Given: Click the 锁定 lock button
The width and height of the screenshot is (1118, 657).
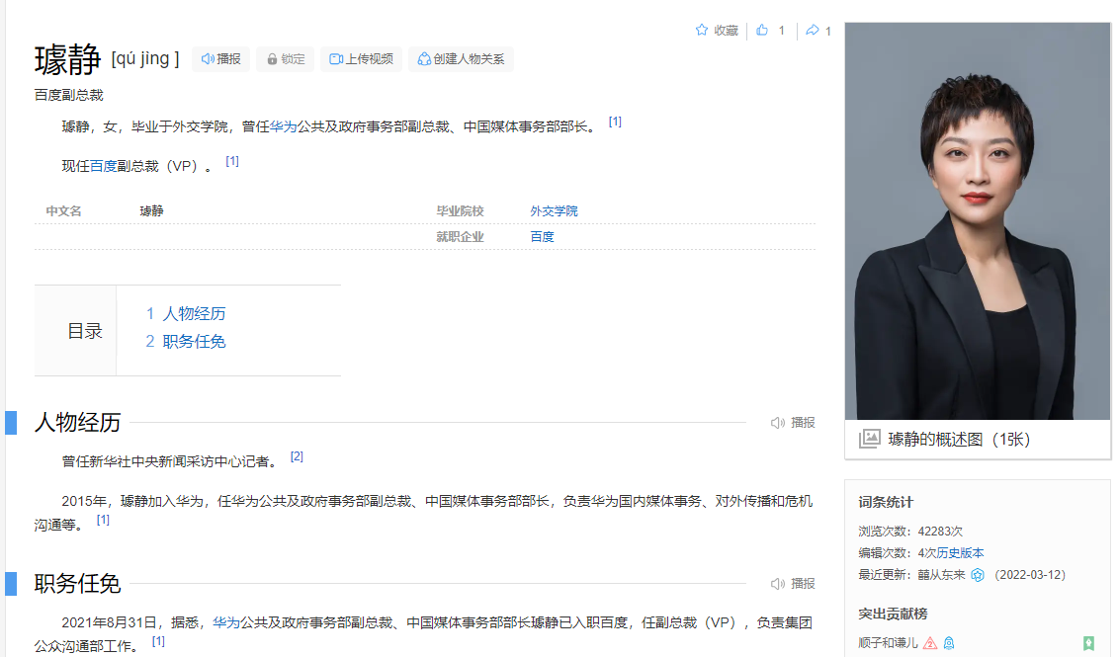Looking at the screenshot, I should point(286,59).
